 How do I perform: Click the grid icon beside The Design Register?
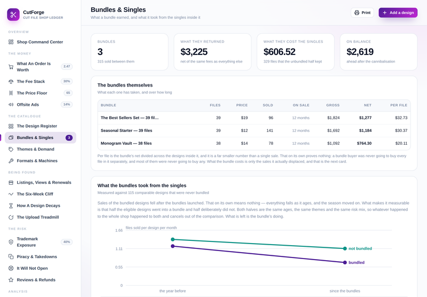tap(11, 126)
